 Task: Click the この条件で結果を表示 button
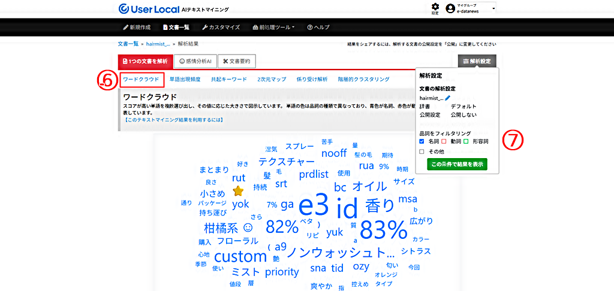(x=457, y=163)
